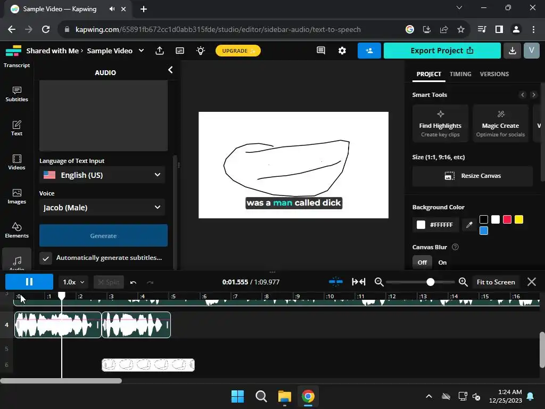The height and width of the screenshot is (409, 545).
Task: Open a new browser tab
Action: click(144, 9)
